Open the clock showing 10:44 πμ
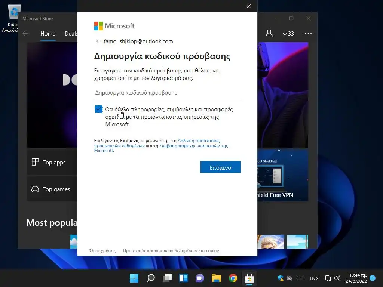 [356, 278]
